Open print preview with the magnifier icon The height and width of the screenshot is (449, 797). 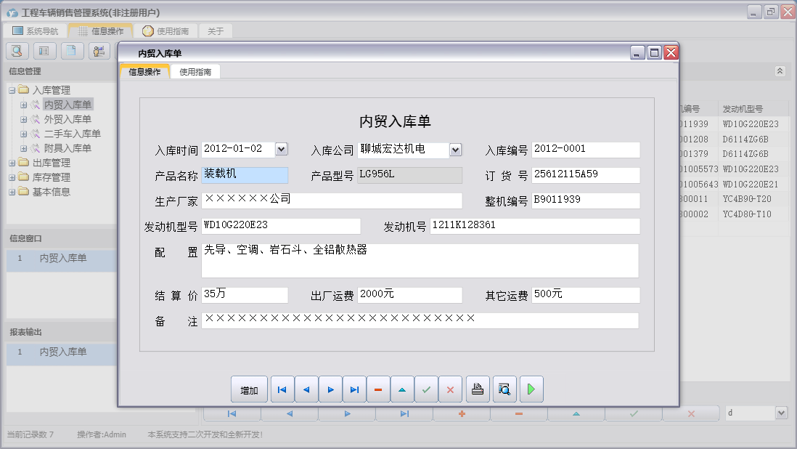point(504,389)
